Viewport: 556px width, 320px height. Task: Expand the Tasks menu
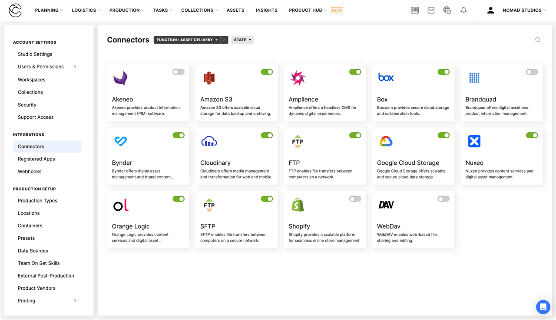click(163, 10)
